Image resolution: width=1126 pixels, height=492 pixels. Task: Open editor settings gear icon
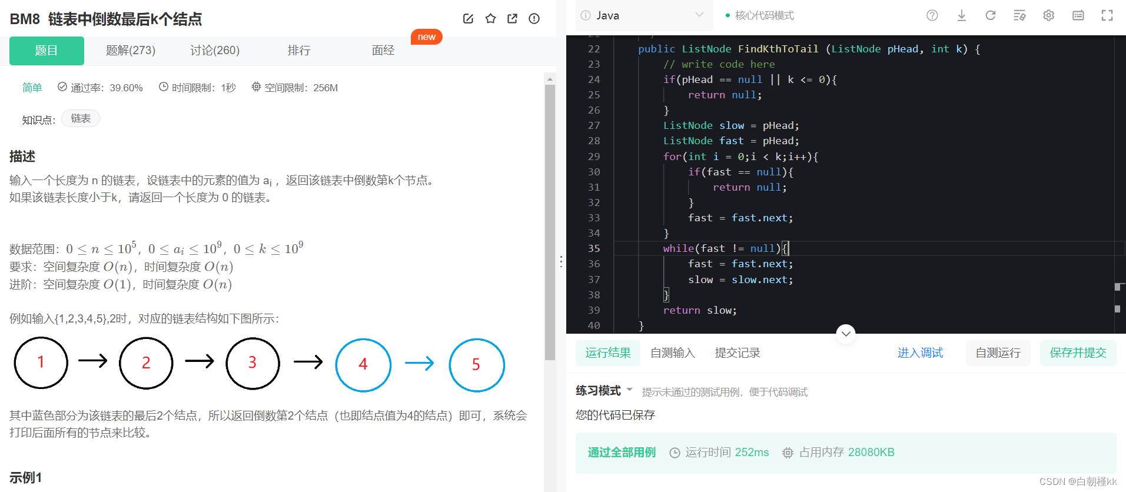point(1049,15)
